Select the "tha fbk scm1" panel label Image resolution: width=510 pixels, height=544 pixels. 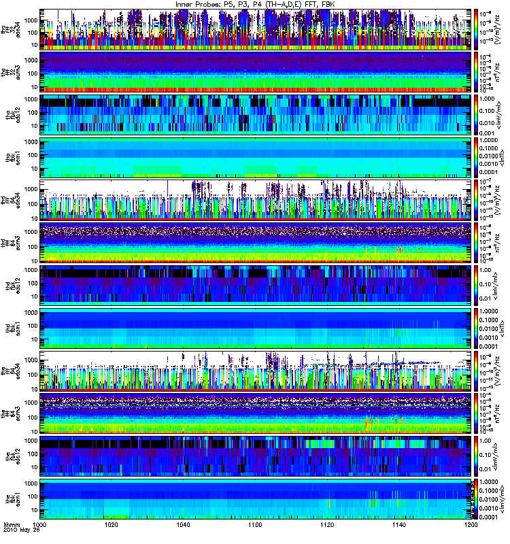click(13, 158)
